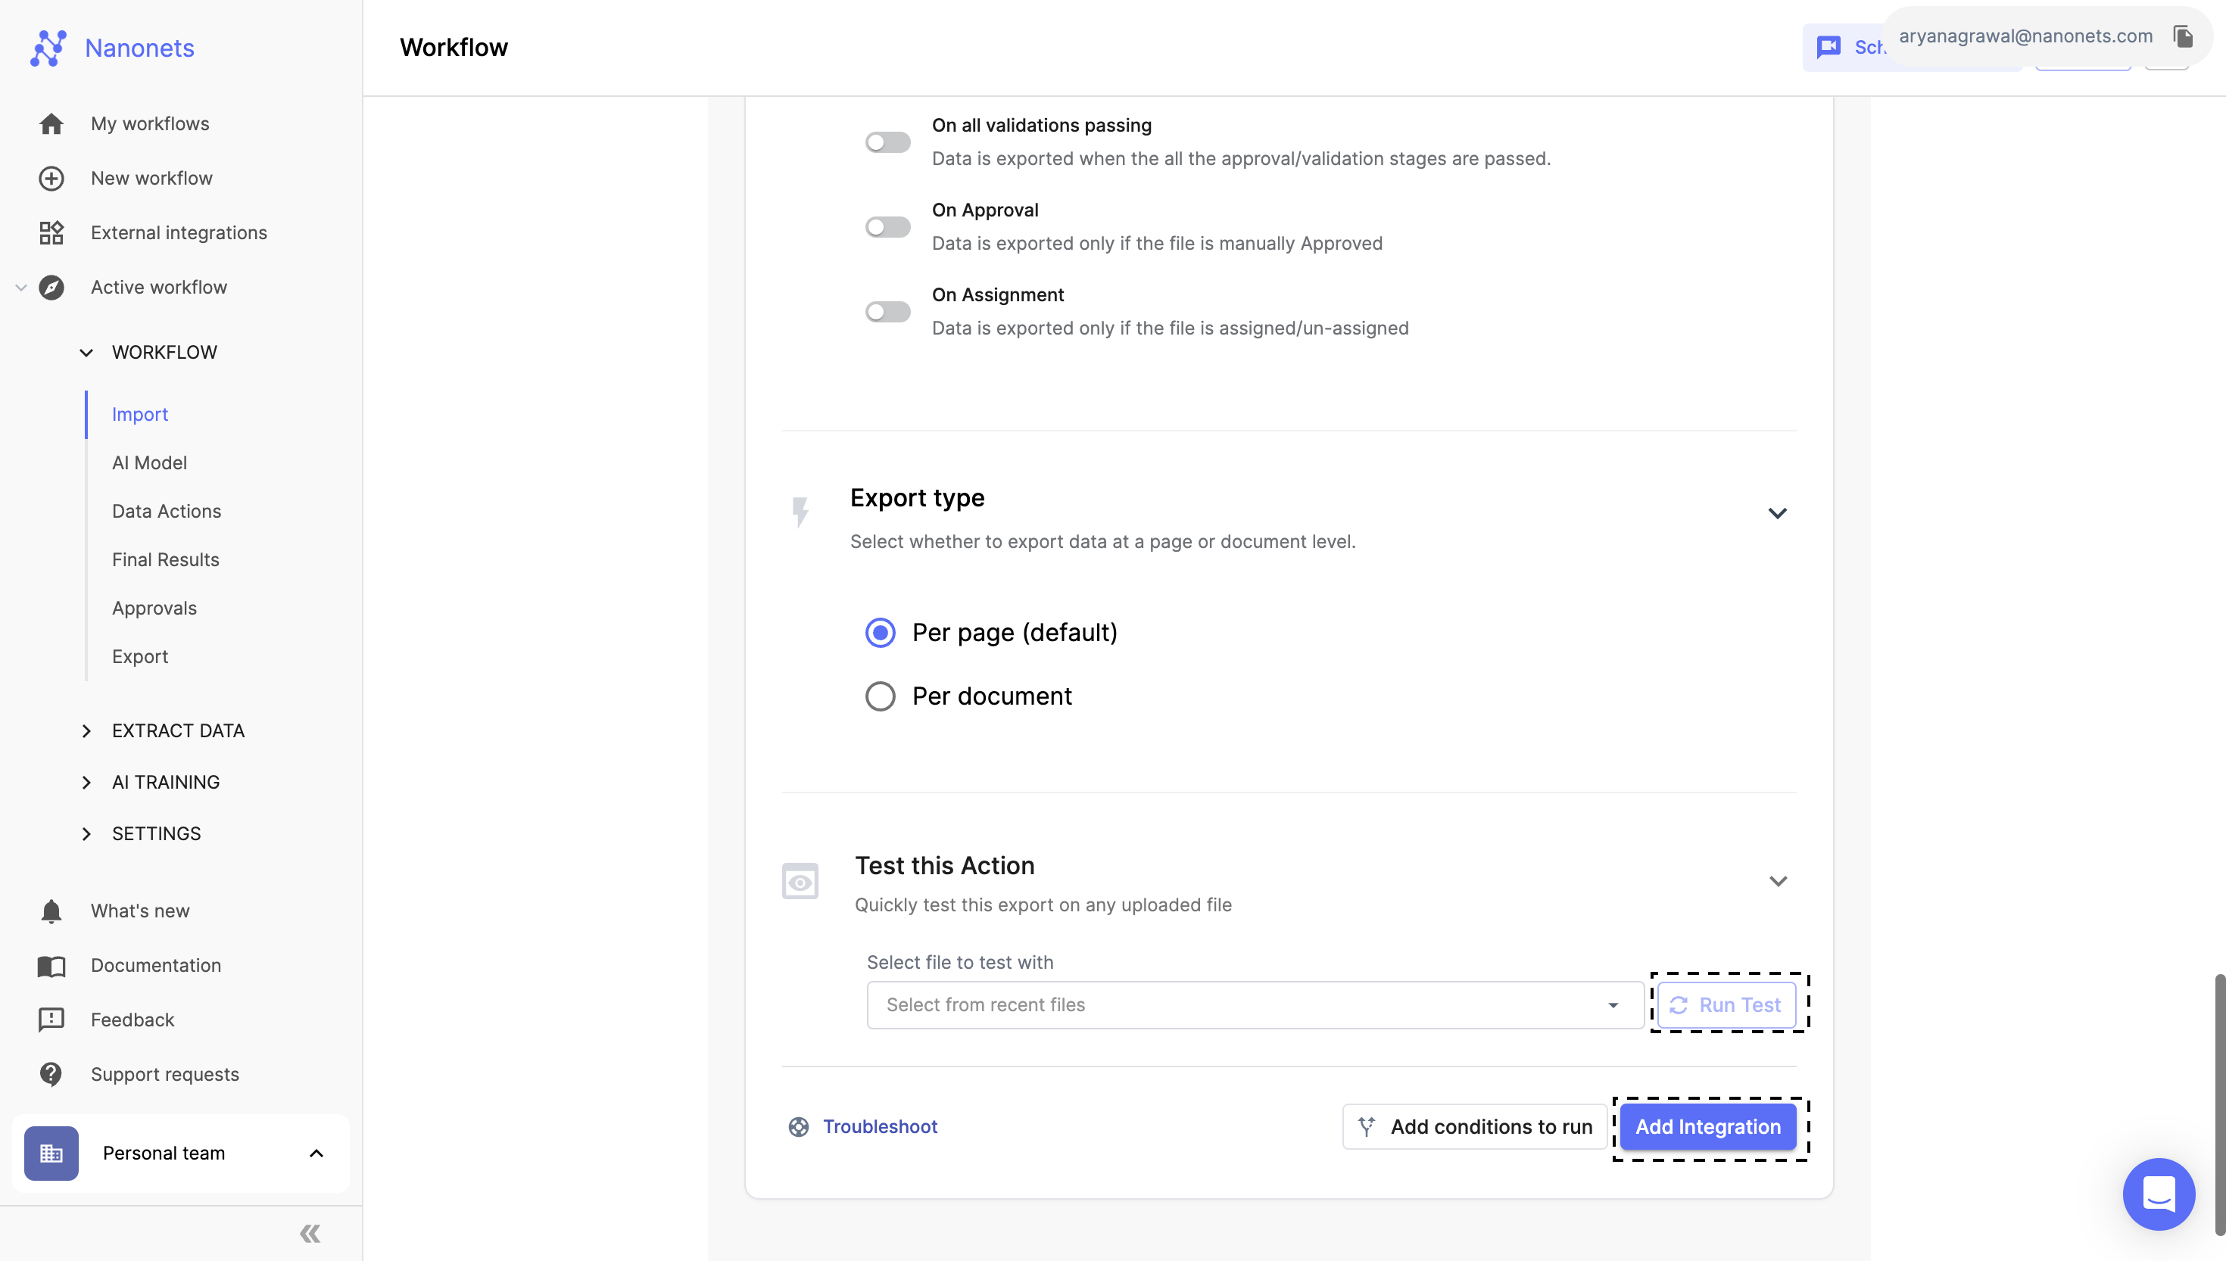Click the Run Test button
Image resolution: width=2226 pixels, height=1261 pixels.
tap(1726, 1005)
